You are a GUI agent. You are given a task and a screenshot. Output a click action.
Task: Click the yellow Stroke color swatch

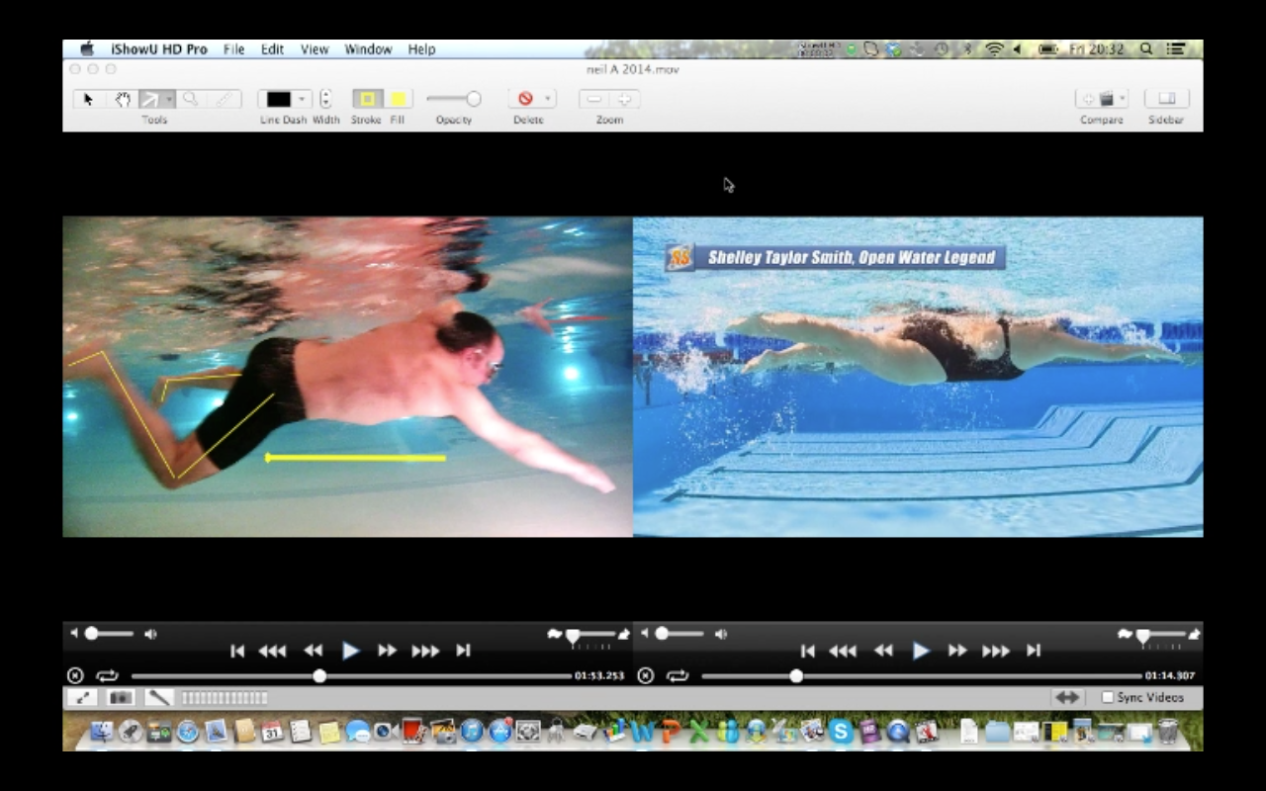[367, 99]
